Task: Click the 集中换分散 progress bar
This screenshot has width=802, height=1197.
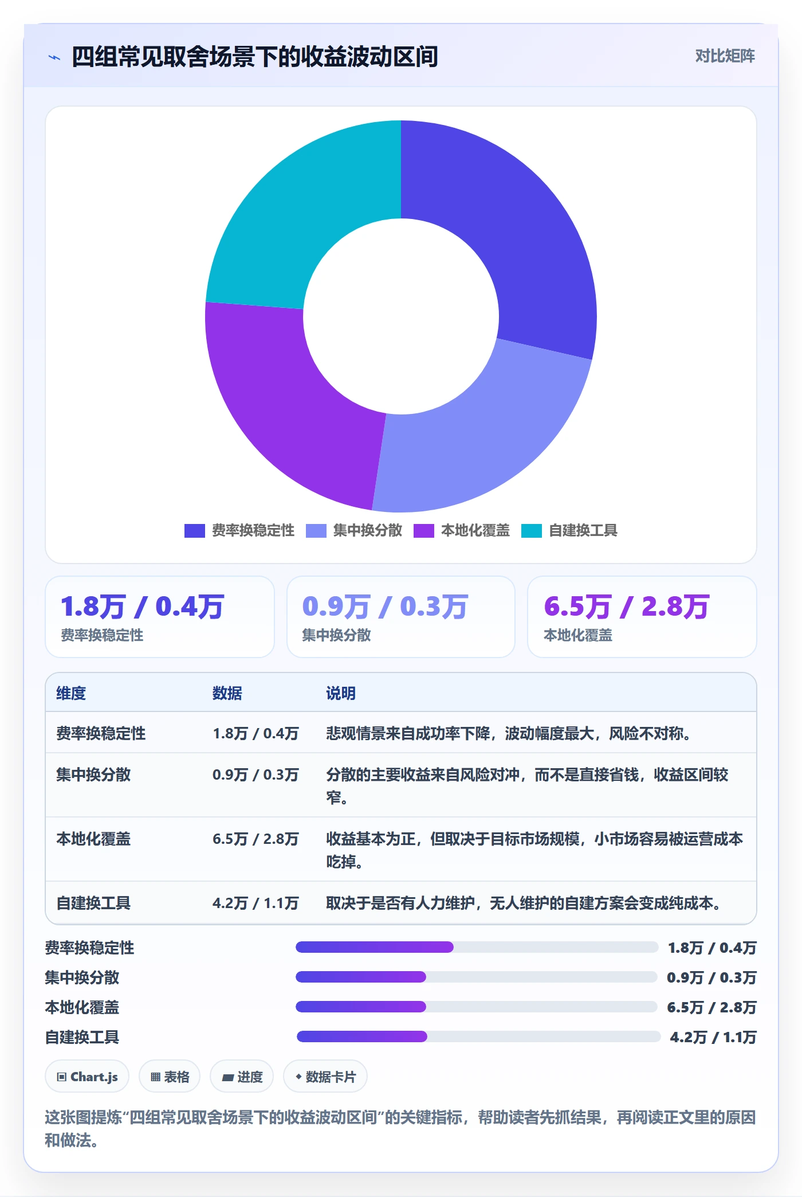Action: pos(476,977)
